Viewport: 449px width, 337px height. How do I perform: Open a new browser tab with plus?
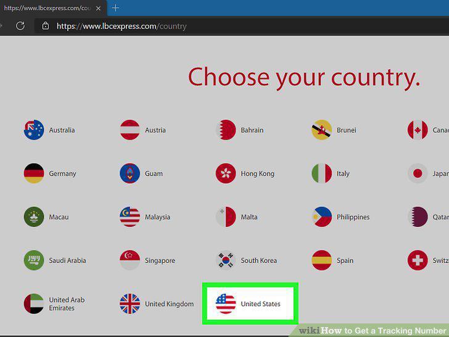(115, 8)
